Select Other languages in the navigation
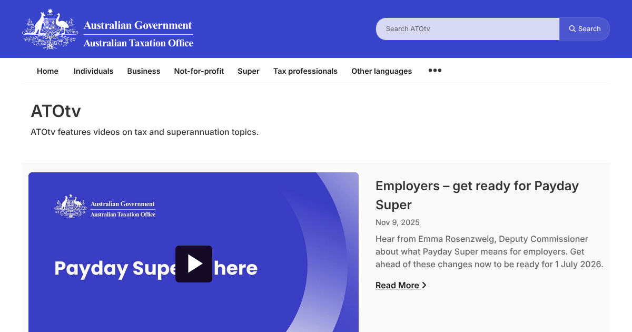 tap(381, 71)
